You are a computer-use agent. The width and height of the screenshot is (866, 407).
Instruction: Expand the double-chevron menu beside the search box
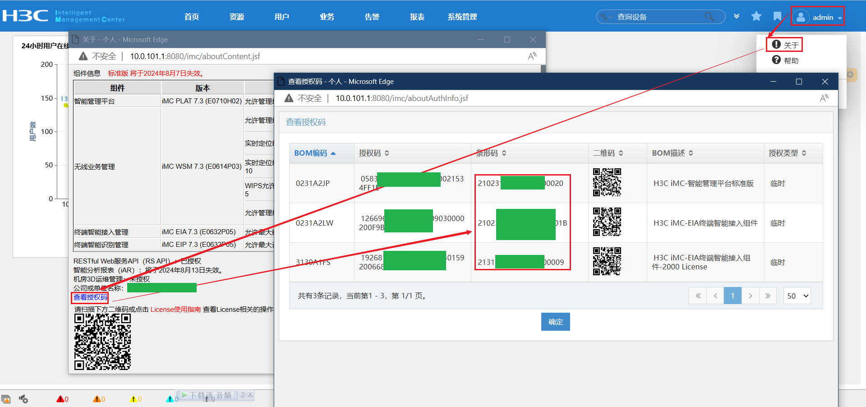click(737, 16)
